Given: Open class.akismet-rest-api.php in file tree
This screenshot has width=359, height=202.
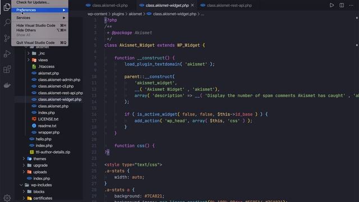Looking at the screenshot, I should tap(61, 93).
